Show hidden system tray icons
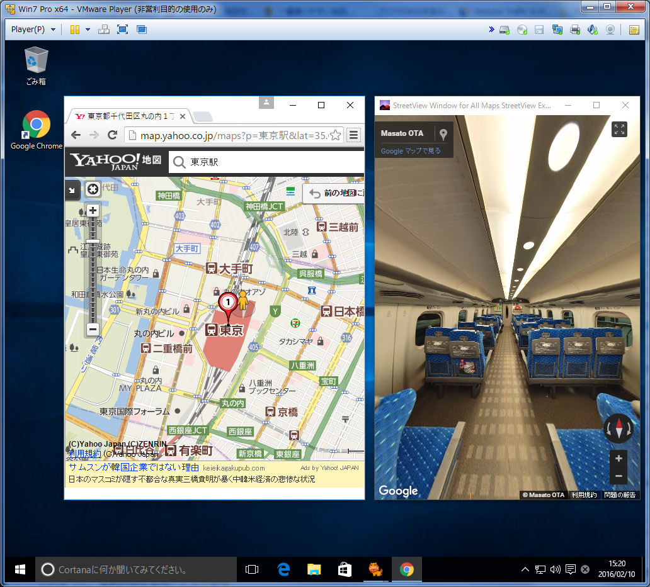The height and width of the screenshot is (587, 650). [525, 569]
